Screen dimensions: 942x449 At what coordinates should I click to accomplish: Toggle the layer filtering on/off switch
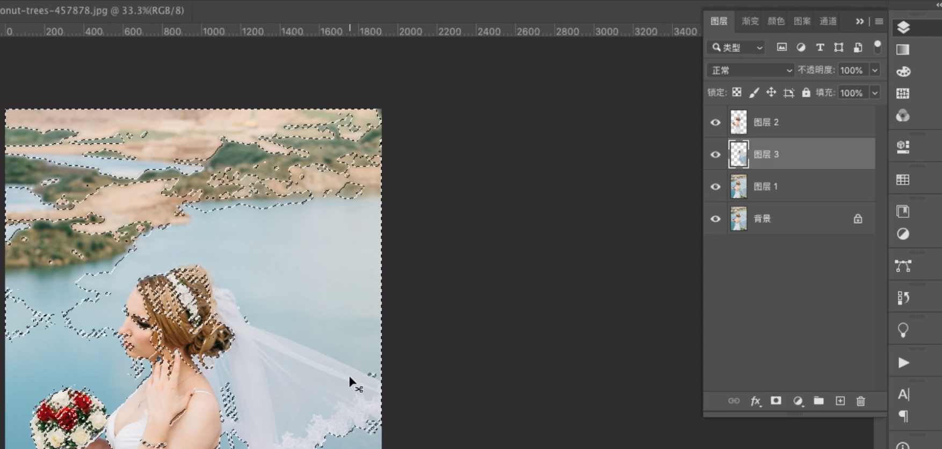click(878, 46)
